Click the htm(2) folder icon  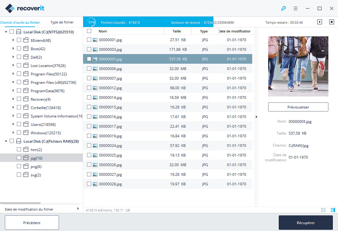26,150
